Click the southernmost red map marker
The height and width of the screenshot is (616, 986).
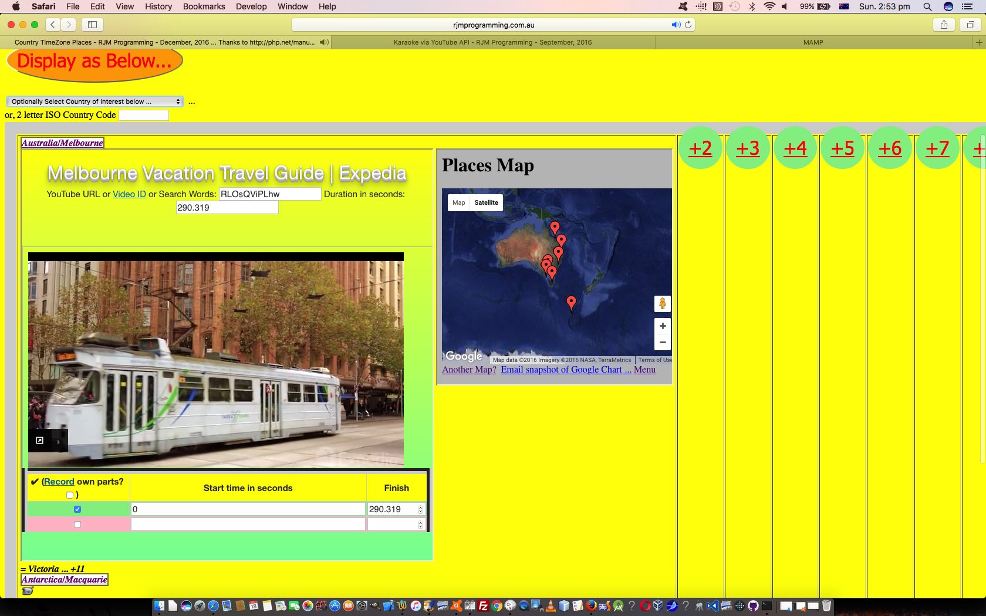click(571, 303)
